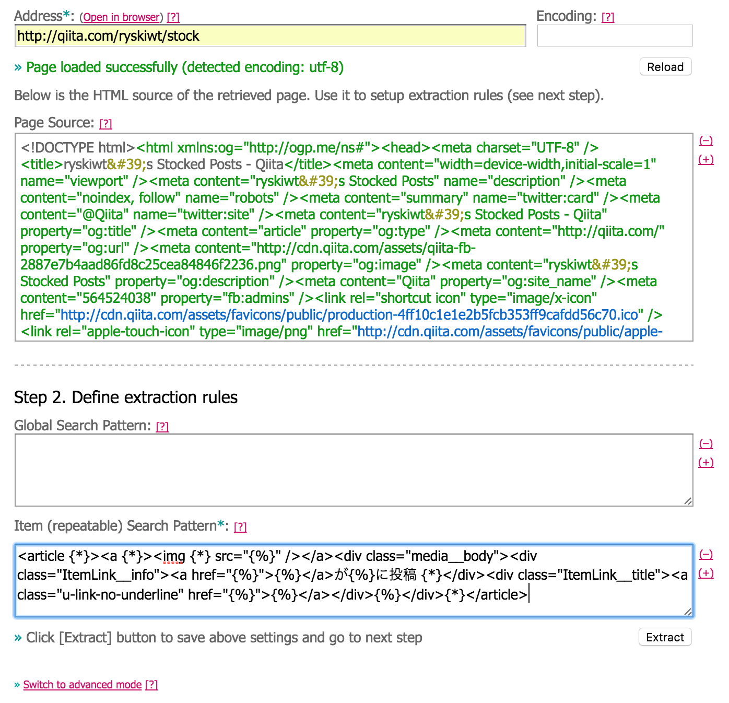
Task: Focus the Item Search Pattern textarea
Action: pos(354,581)
